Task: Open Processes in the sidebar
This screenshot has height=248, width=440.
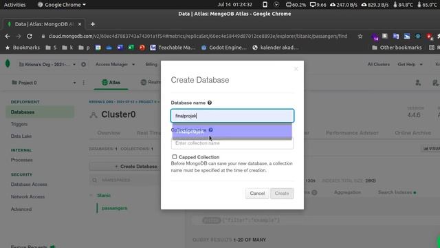Action: coord(21,160)
